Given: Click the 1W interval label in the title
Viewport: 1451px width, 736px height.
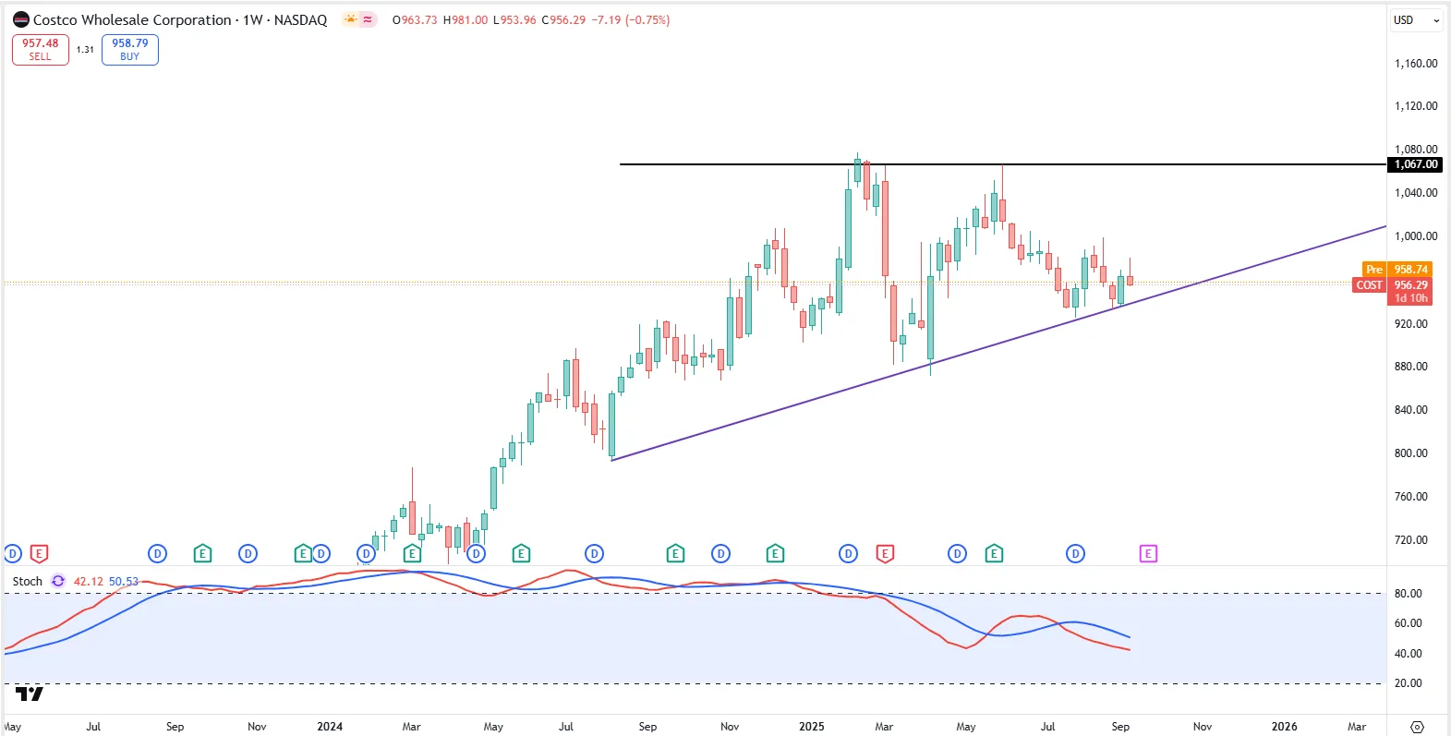Looking at the screenshot, I should (253, 19).
